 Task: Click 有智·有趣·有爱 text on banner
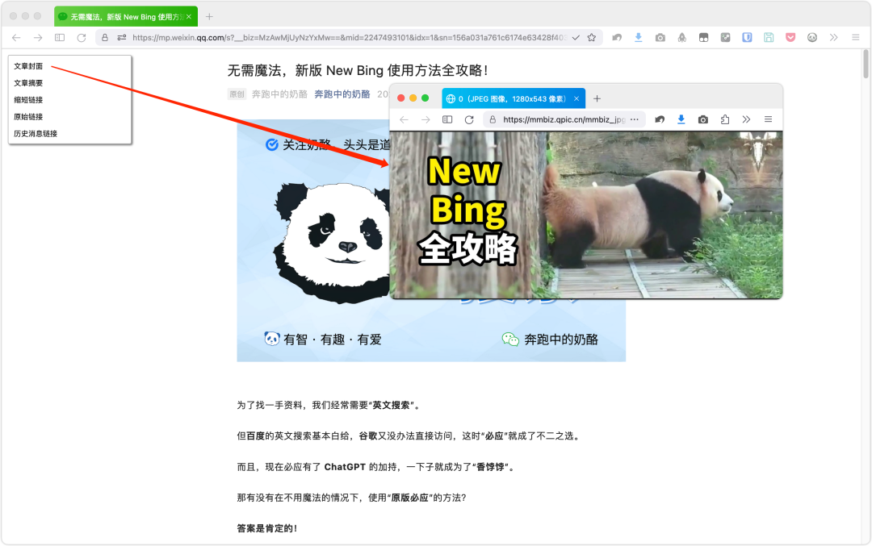click(332, 340)
